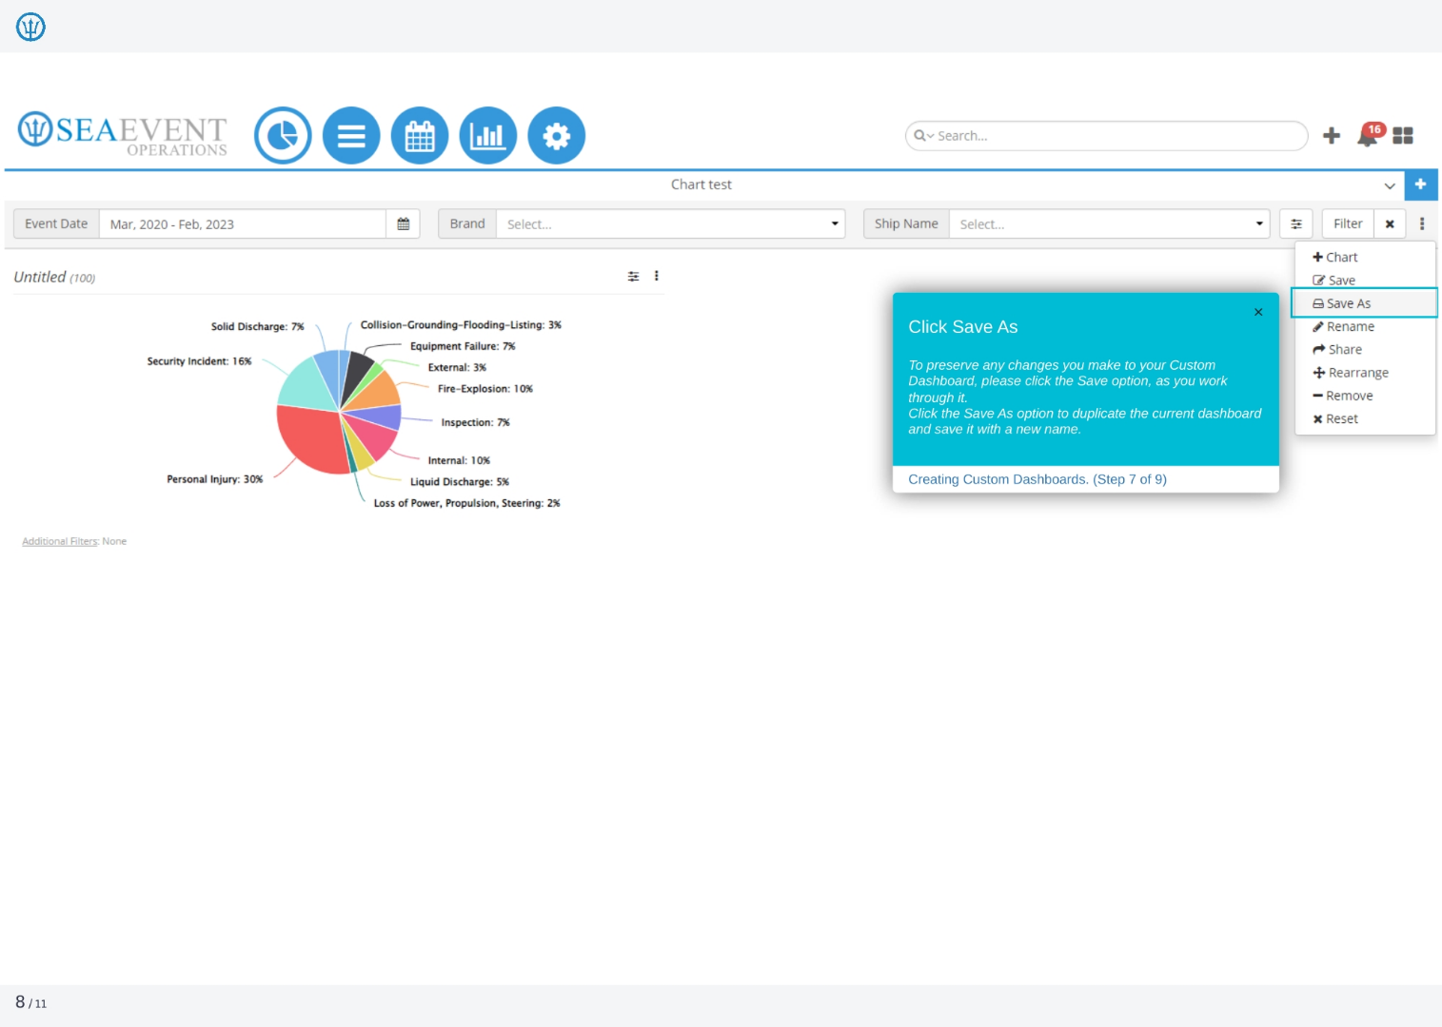The width and height of the screenshot is (1442, 1027).
Task: Open filter sliders icon next to Ship Name
Action: 1296,224
